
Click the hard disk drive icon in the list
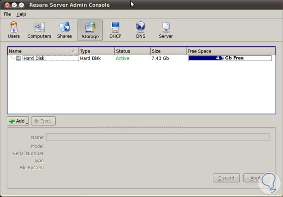[18, 58]
